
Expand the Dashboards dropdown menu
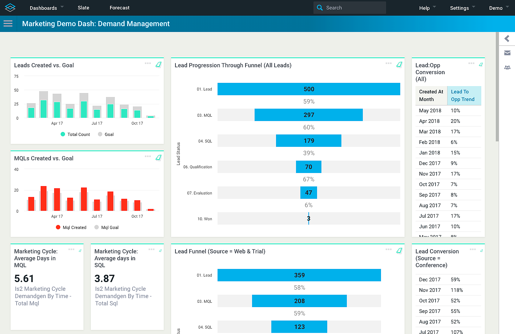46,8
